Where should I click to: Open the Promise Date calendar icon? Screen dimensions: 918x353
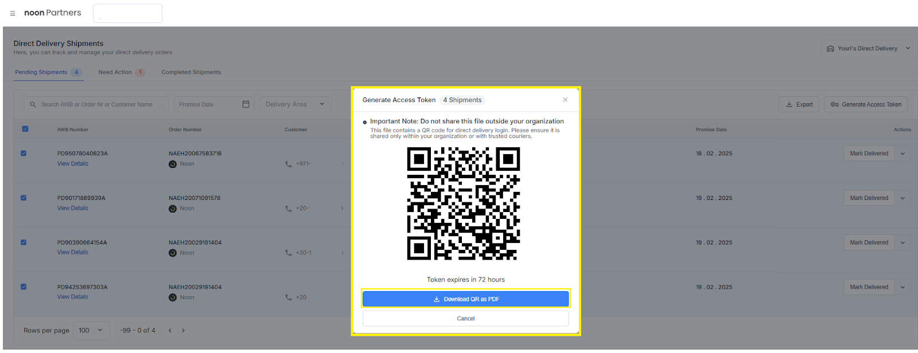pos(246,104)
